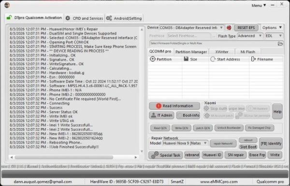Click the Write QCN button
The image size is (290, 186).
click(181, 128)
